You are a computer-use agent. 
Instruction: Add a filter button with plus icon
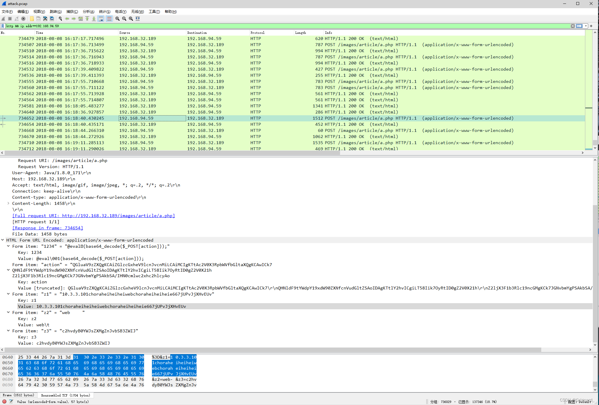pos(591,26)
